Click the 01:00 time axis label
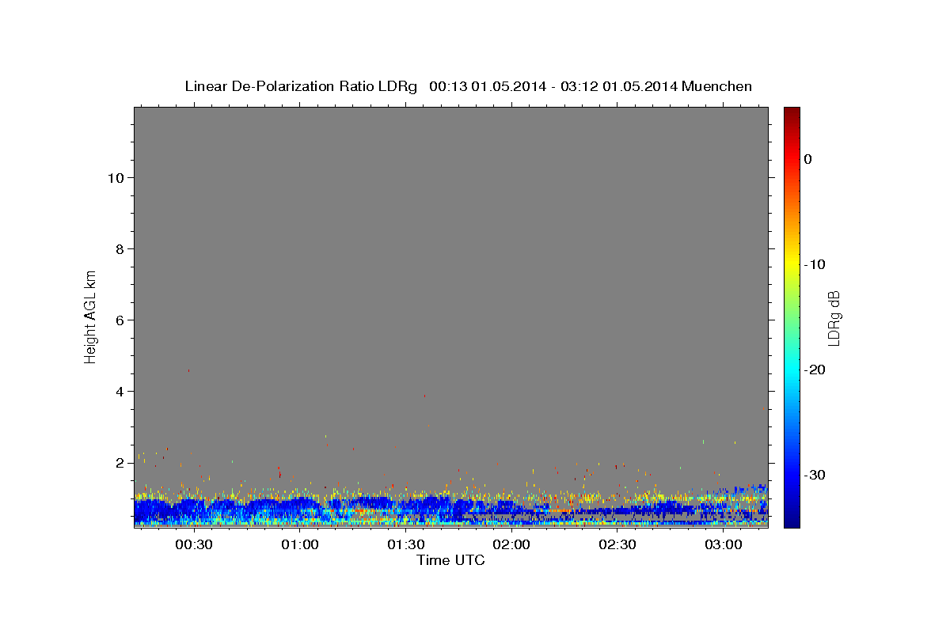Screen dimensions: 950x633 [300, 545]
